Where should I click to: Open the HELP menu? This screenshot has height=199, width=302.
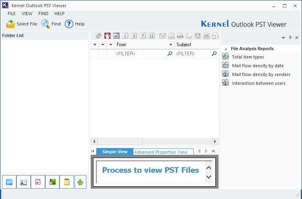pyautogui.click(x=59, y=14)
